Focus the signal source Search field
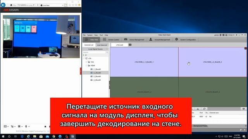 click(94, 52)
